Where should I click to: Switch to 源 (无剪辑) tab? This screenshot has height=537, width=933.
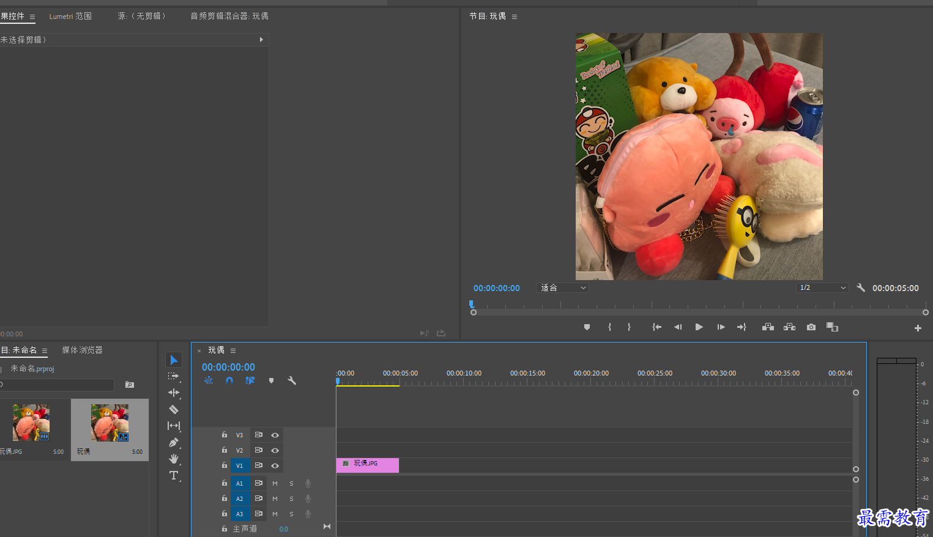[x=141, y=16]
